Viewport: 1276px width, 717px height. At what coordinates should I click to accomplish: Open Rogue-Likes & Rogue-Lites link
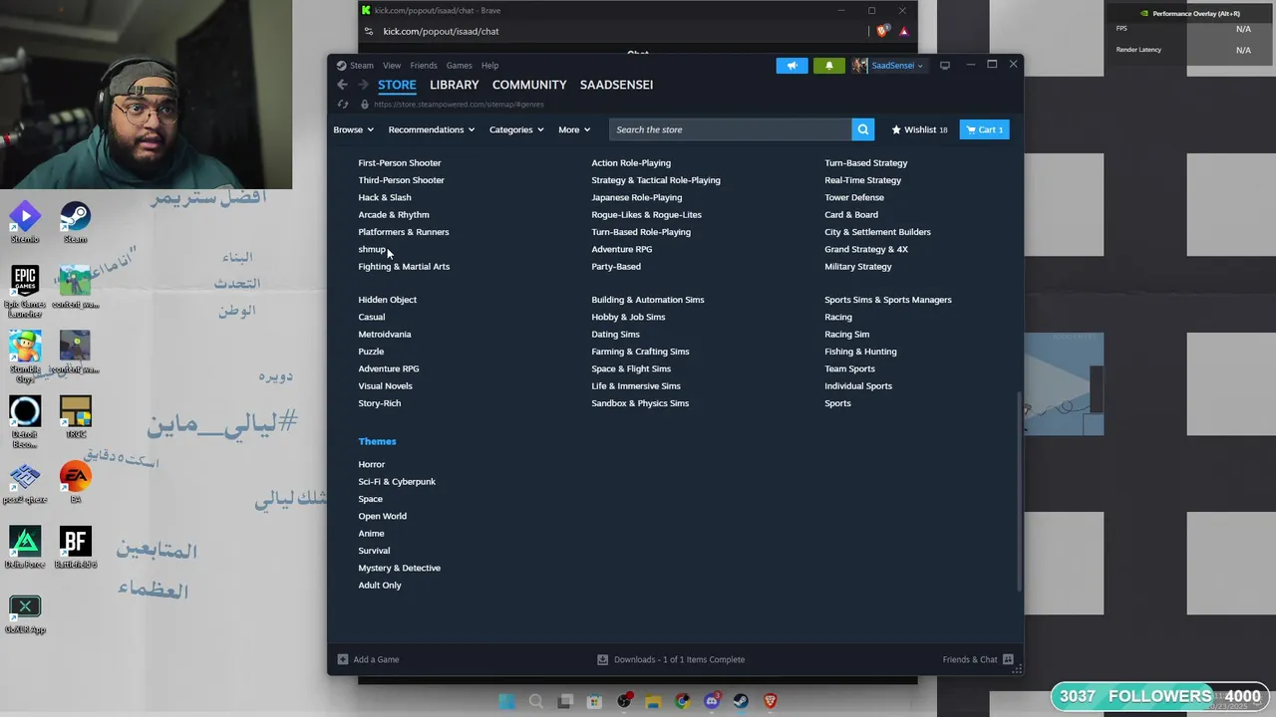point(646,215)
